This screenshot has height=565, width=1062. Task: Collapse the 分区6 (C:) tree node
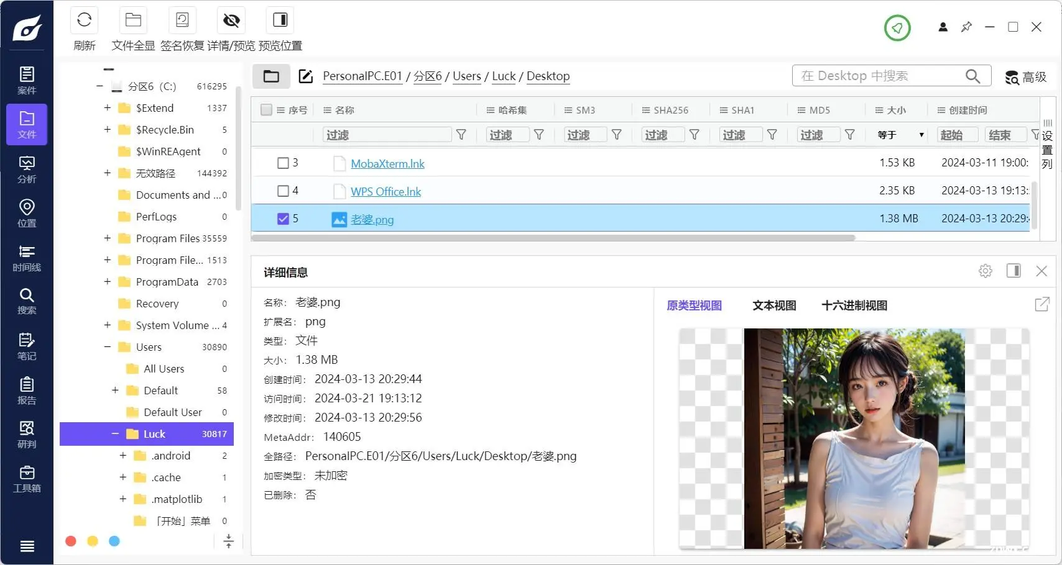pos(99,86)
